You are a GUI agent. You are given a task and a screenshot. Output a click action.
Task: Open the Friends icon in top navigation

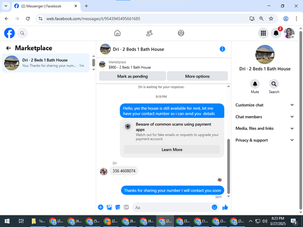[149, 33]
